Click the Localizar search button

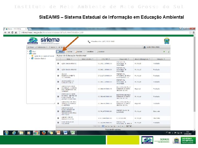pos(100,52)
